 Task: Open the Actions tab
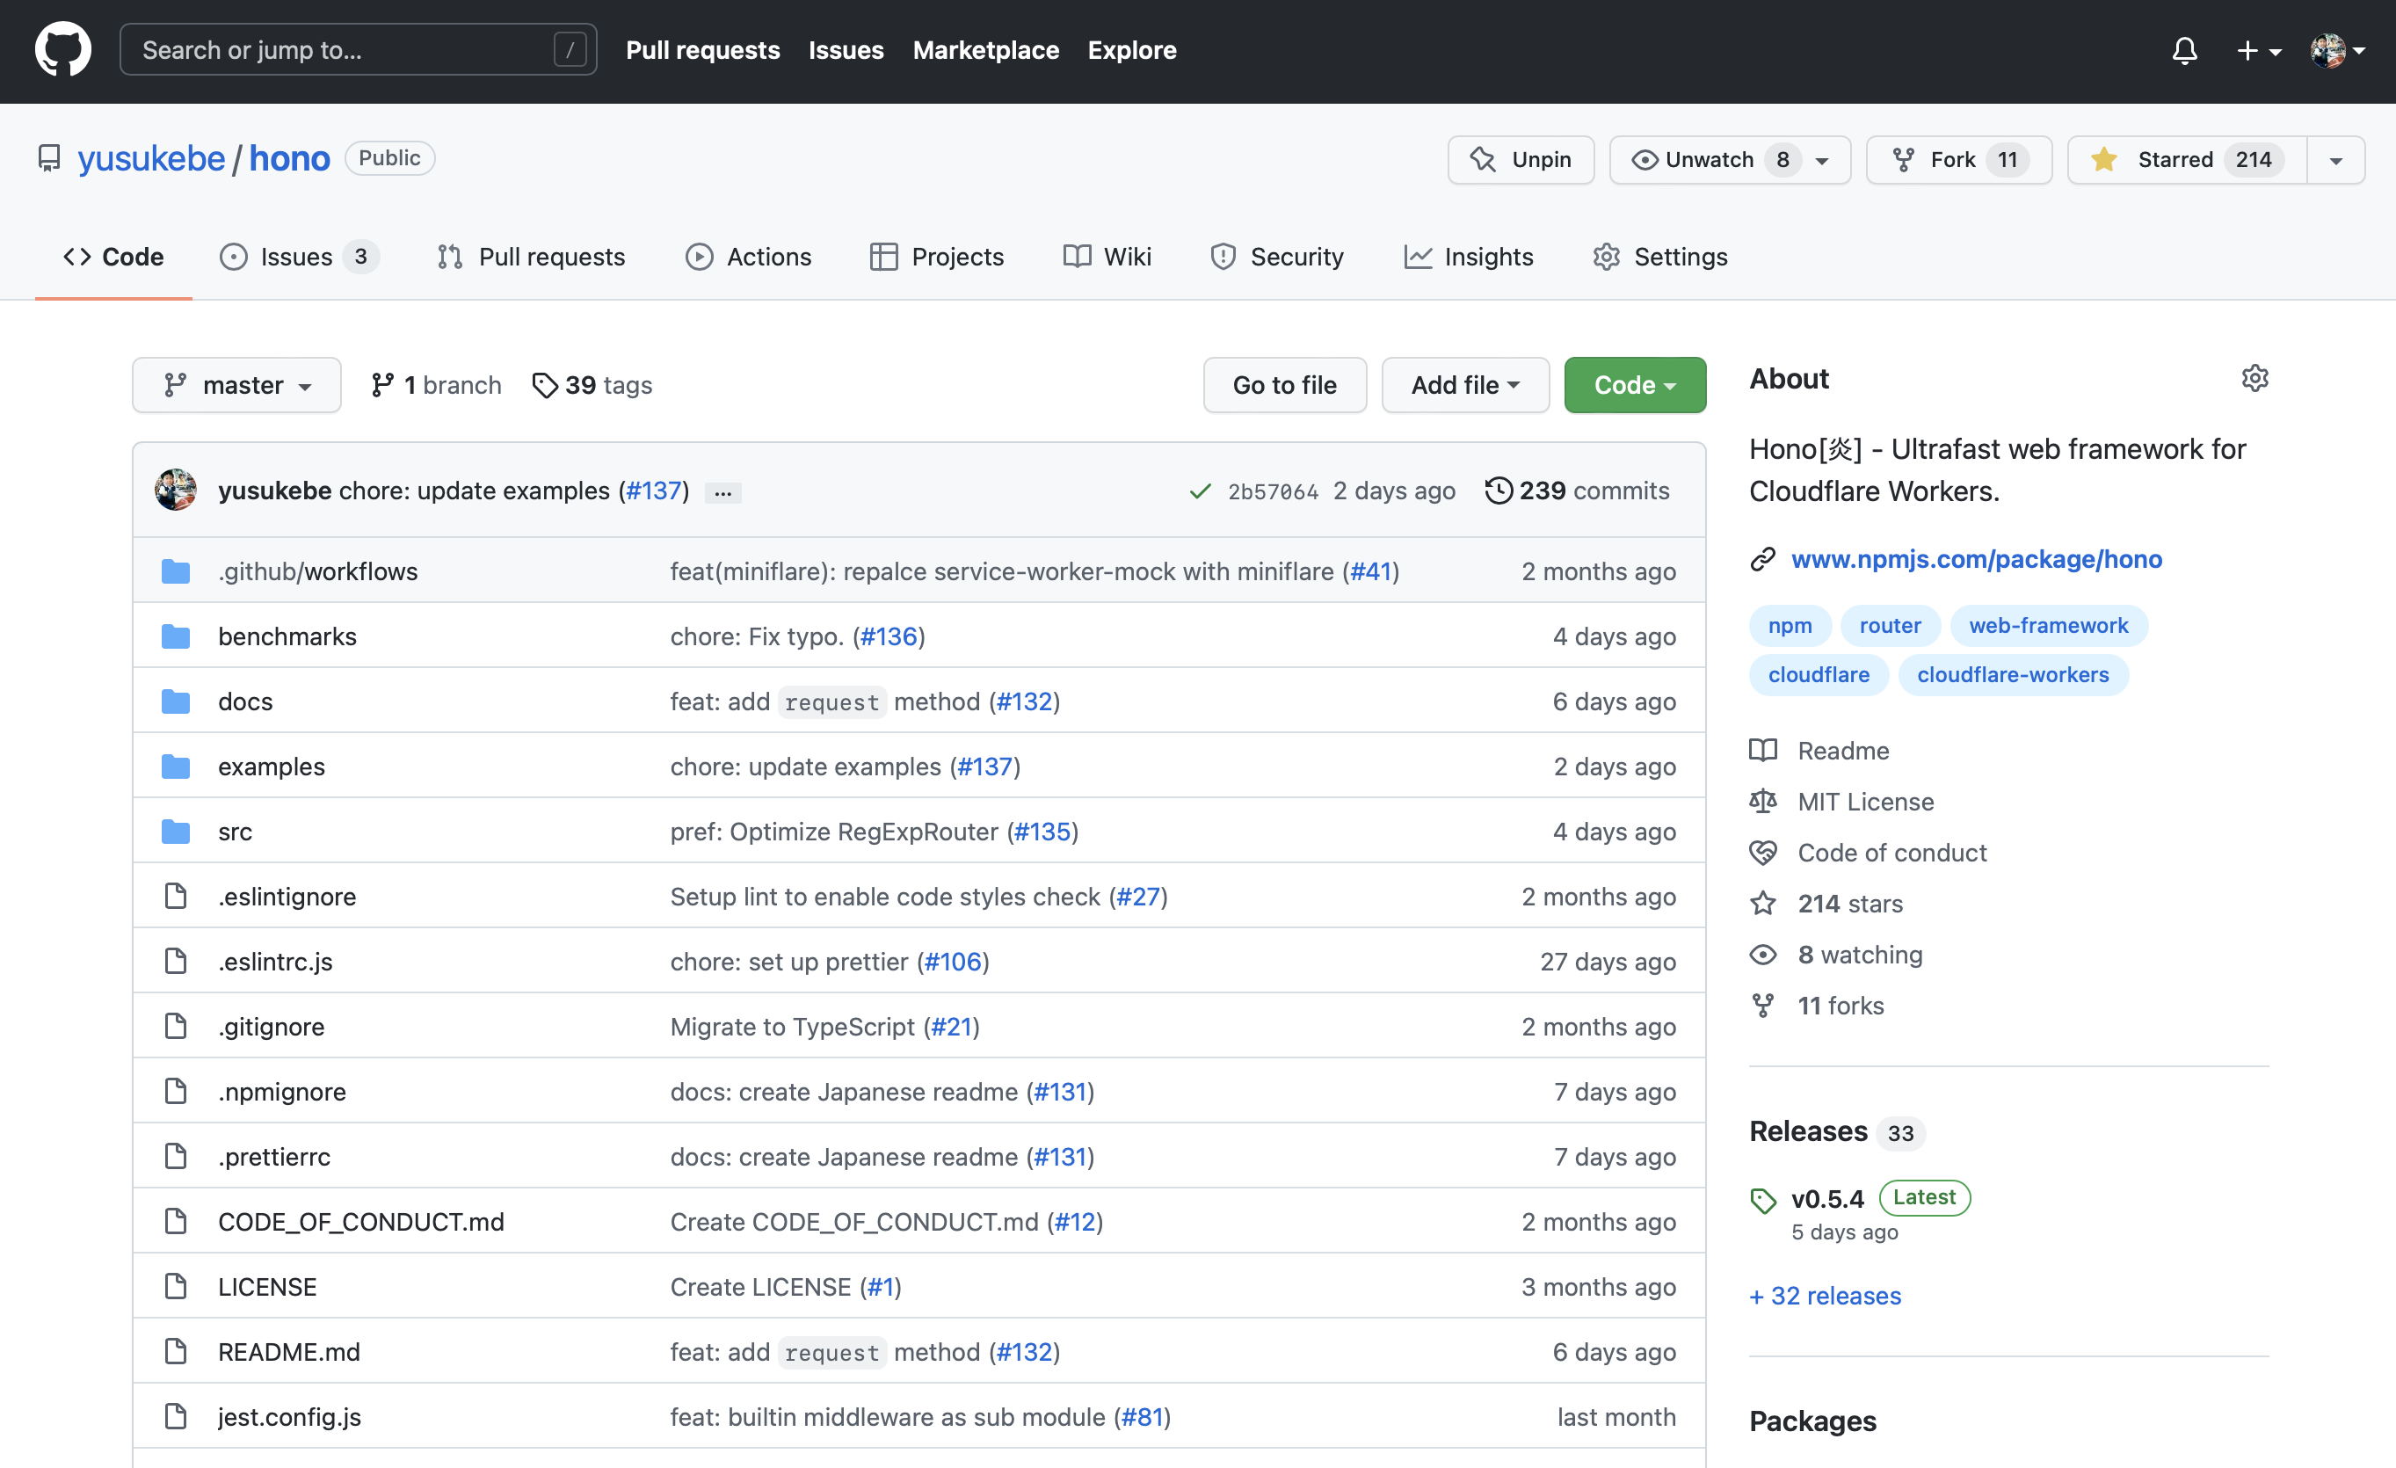tap(749, 257)
